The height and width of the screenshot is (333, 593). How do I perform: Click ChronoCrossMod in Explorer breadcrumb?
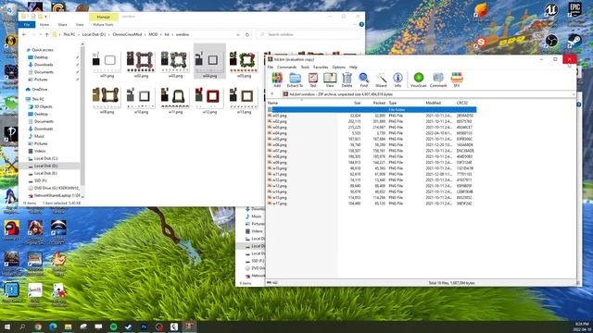coord(127,34)
